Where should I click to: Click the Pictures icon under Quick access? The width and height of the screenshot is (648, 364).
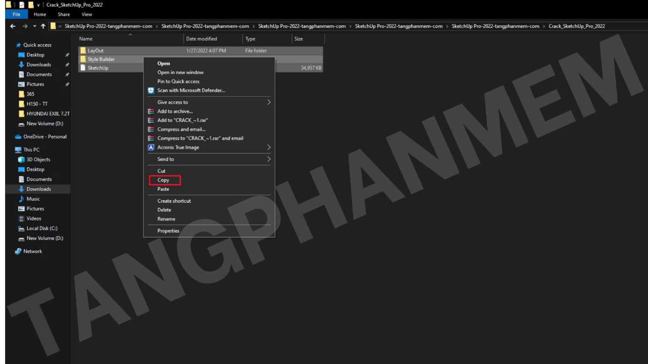pos(21,84)
